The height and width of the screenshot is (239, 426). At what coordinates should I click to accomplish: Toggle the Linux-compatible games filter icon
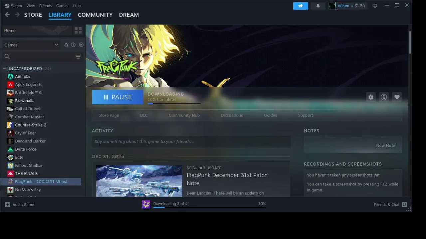pos(66,45)
